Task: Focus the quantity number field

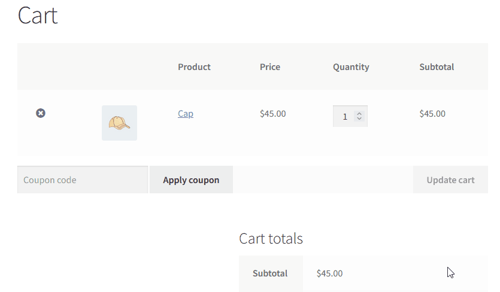Action: click(x=350, y=116)
